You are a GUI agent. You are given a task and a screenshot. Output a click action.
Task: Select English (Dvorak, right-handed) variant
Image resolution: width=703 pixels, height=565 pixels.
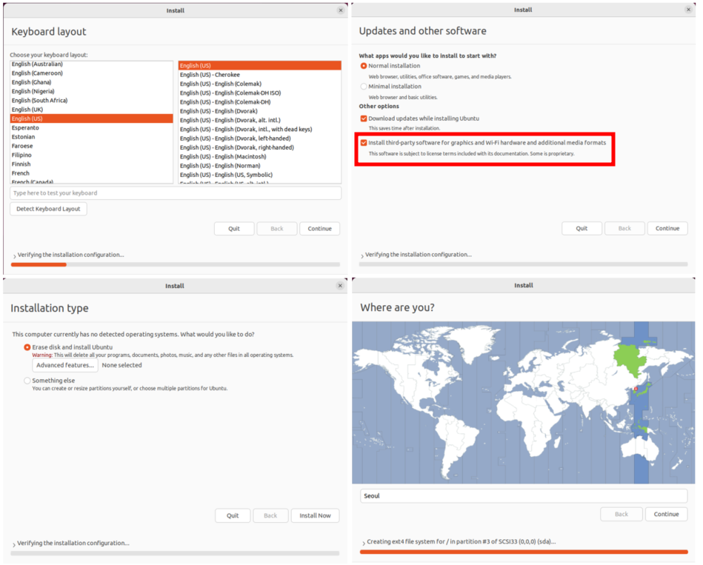[x=259, y=147]
